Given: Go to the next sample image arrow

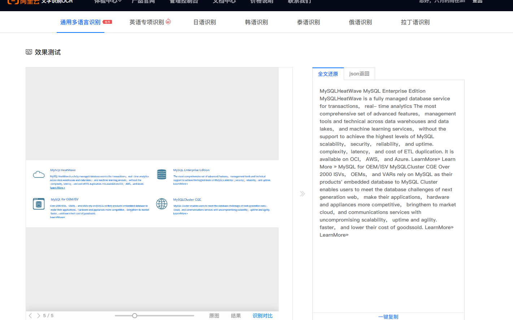Looking at the screenshot, I should pos(38,316).
